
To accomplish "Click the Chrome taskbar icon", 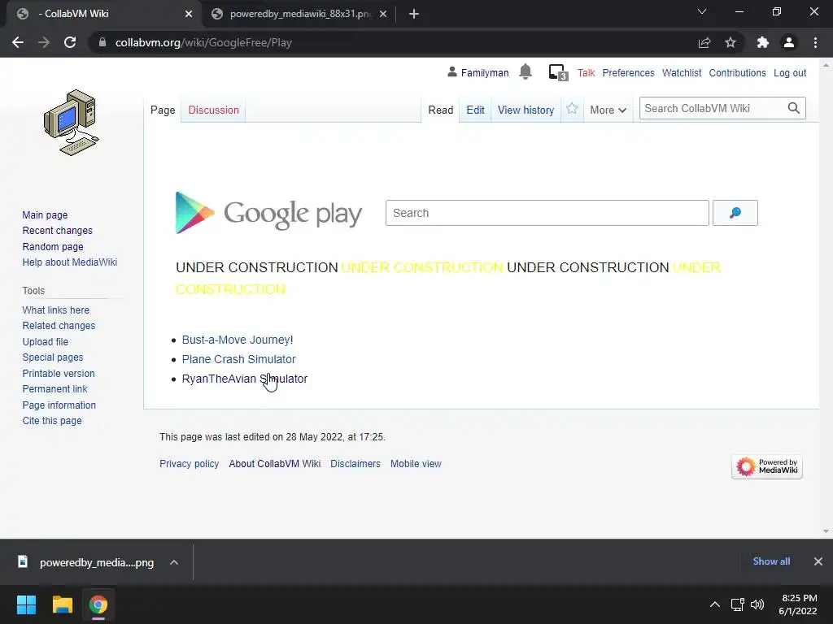I will [x=98, y=604].
